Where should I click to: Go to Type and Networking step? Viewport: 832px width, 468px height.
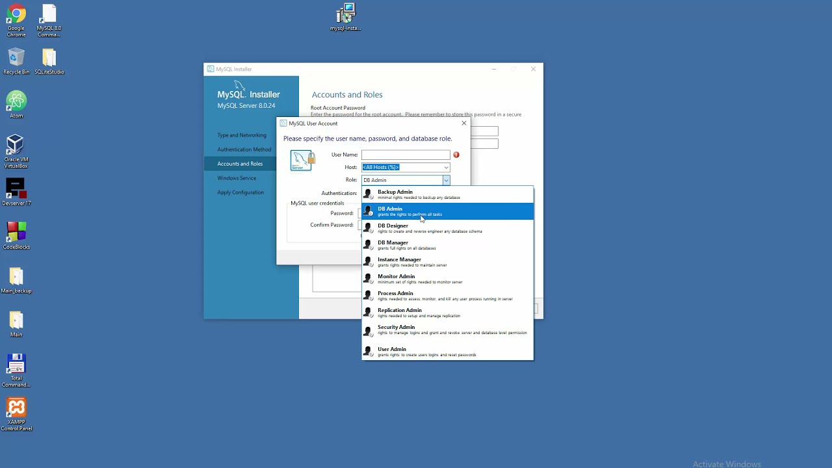click(242, 135)
